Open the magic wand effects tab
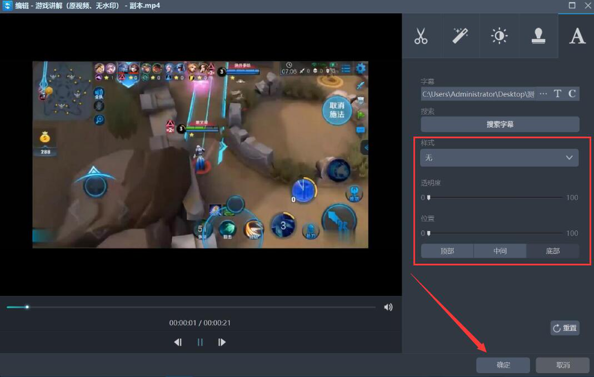 pyautogui.click(x=460, y=36)
